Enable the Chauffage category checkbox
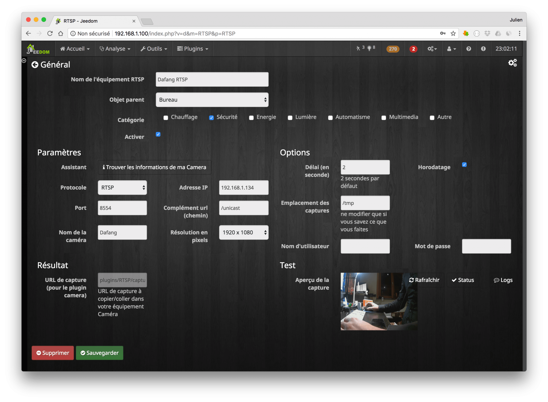This screenshot has width=548, height=402. coord(166,118)
